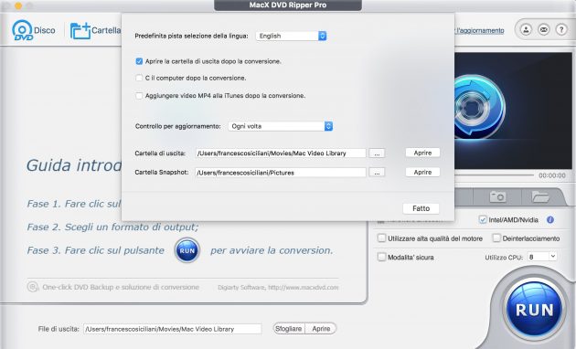576x349 pixels.
Task: Open the help question mark icon
Action: (x=561, y=29)
